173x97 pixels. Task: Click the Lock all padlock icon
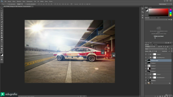(156, 51)
